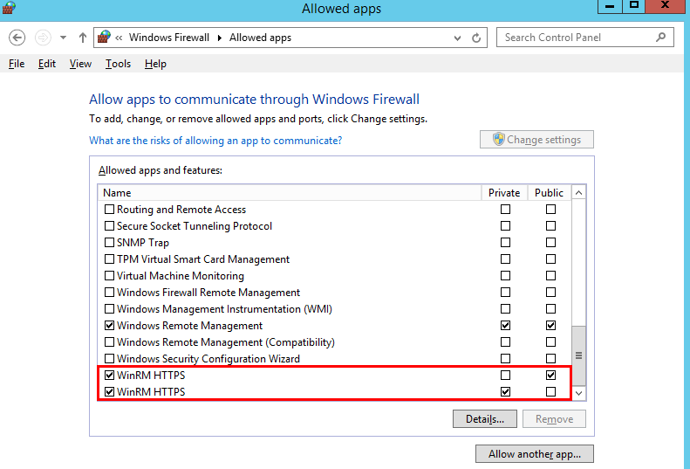
Task: Refresh the Allowed apps page
Action: pyautogui.click(x=476, y=38)
